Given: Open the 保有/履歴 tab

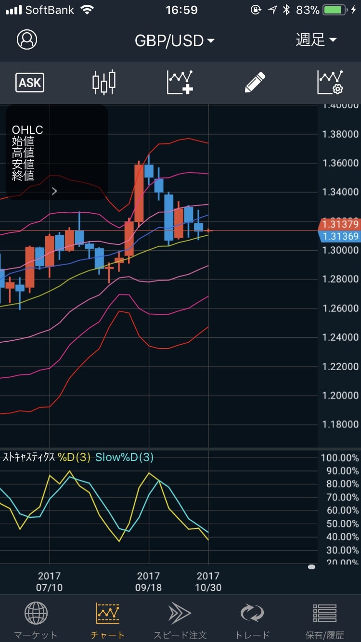Looking at the screenshot, I should point(325,621).
